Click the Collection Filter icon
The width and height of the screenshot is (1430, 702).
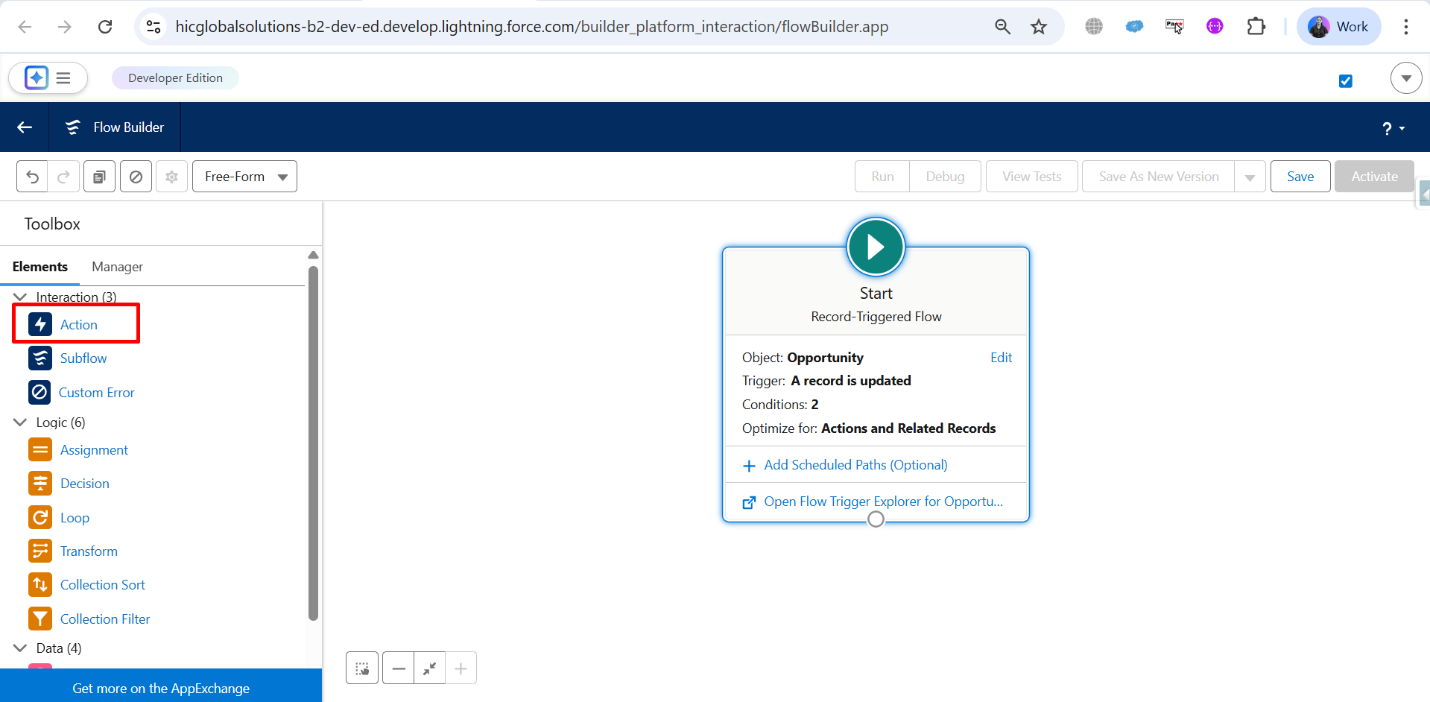pyautogui.click(x=40, y=619)
